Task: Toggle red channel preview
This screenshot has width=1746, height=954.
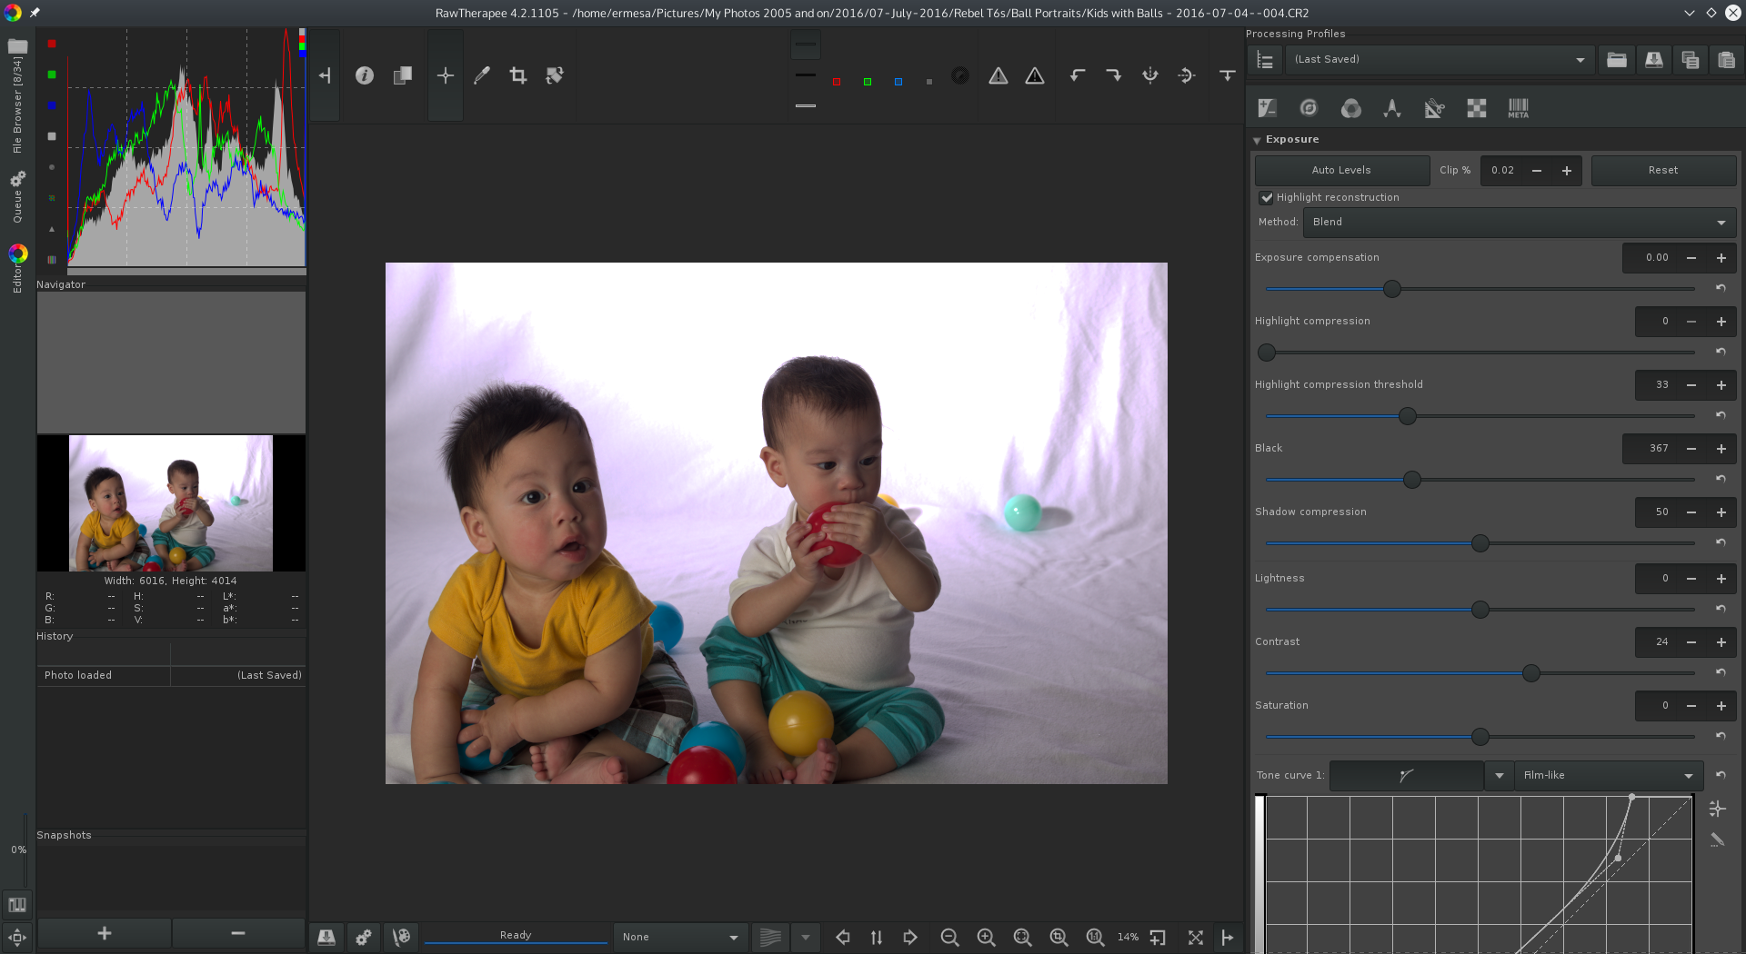Action: click(x=836, y=82)
